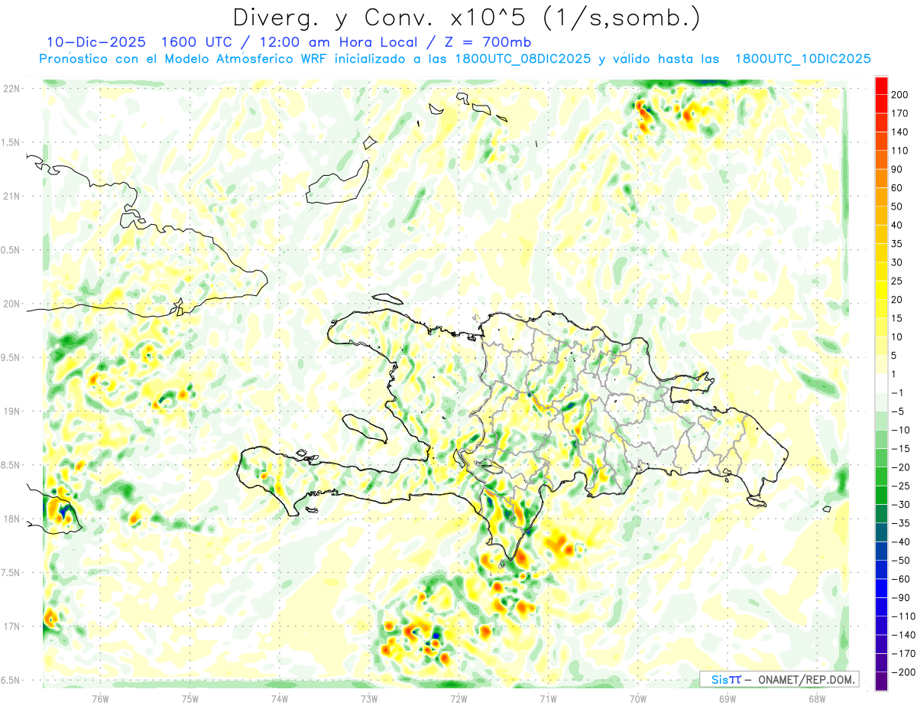Click the positive "200" color scale value
This screenshot has width=917, height=709.
901,93
